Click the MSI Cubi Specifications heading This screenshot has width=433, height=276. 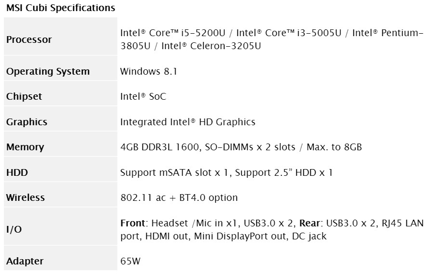pyautogui.click(x=61, y=8)
